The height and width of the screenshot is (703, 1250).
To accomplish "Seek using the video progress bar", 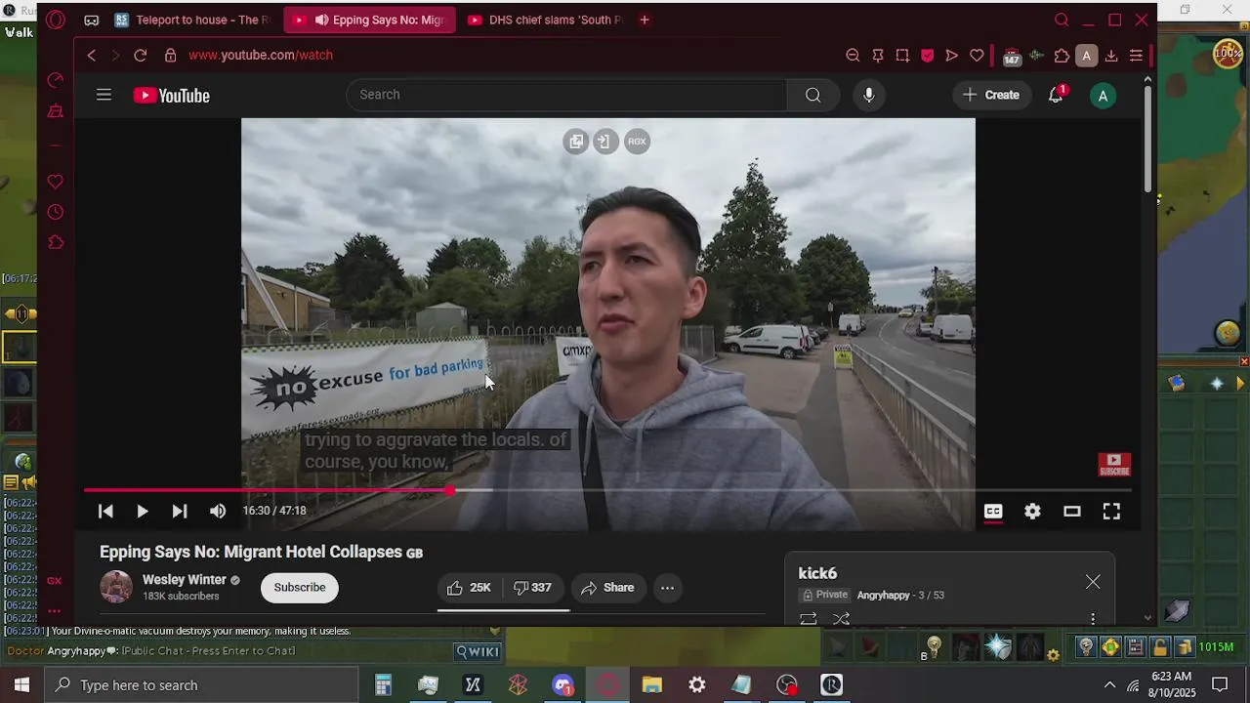I will click(x=607, y=490).
